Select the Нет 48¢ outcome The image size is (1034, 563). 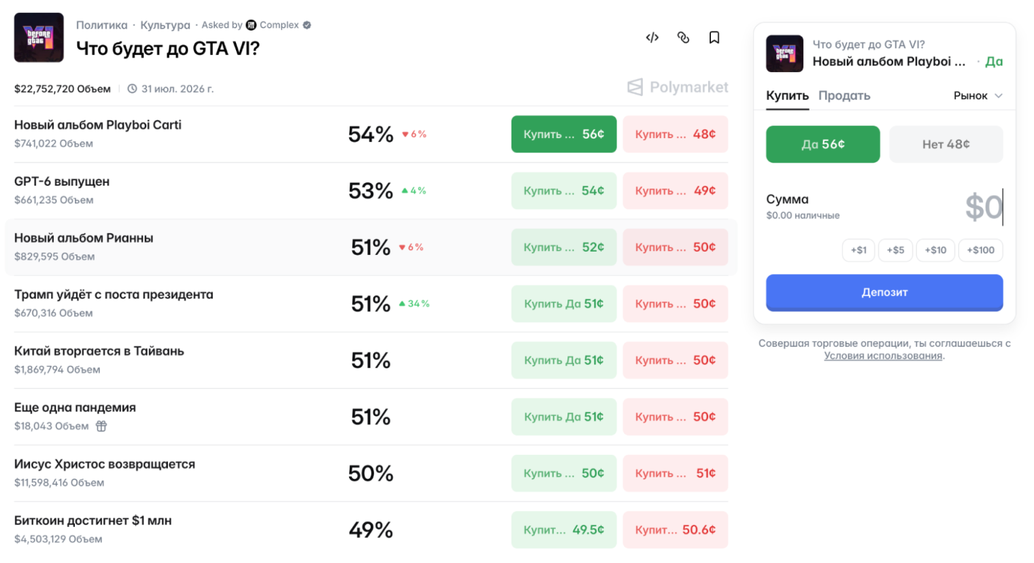click(x=946, y=144)
